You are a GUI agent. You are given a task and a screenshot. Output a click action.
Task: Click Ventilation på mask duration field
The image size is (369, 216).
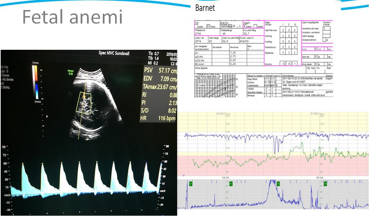326,28
